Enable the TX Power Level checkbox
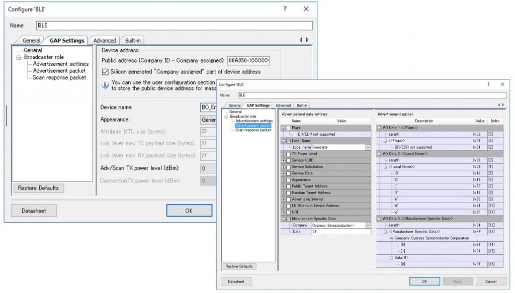This screenshot has width=515, height=293. (288, 154)
